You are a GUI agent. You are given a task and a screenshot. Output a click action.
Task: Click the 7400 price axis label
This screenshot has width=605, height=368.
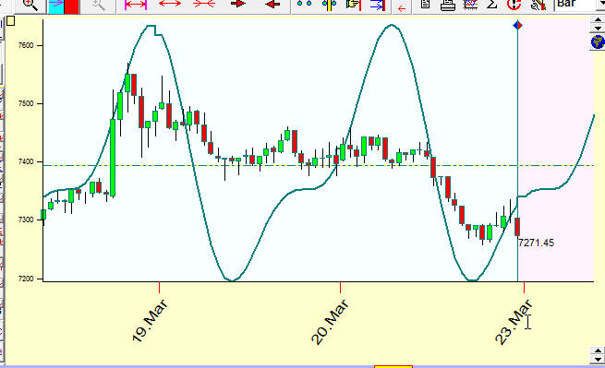(26, 161)
